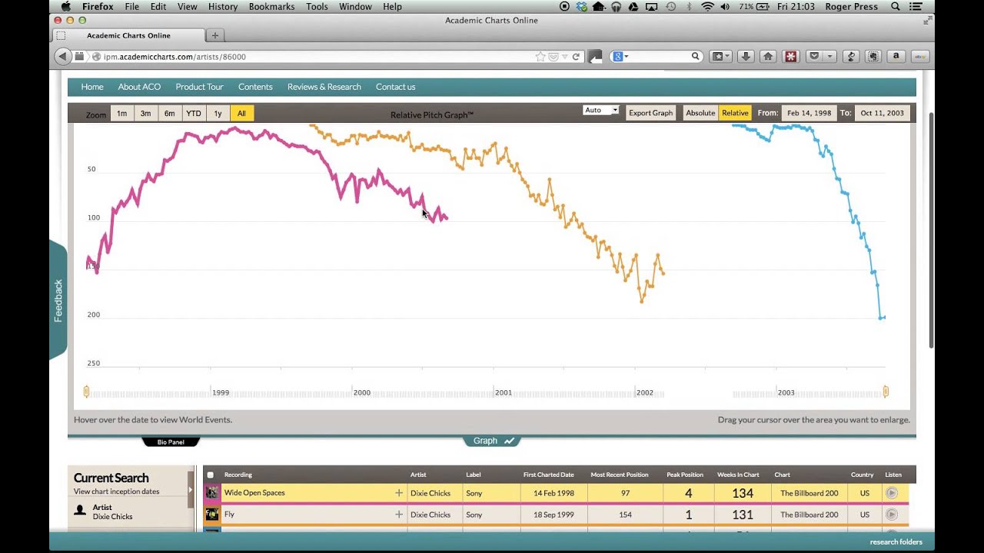This screenshot has height=553, width=984.
Task: Switch graph to Absolute mode
Action: point(700,113)
